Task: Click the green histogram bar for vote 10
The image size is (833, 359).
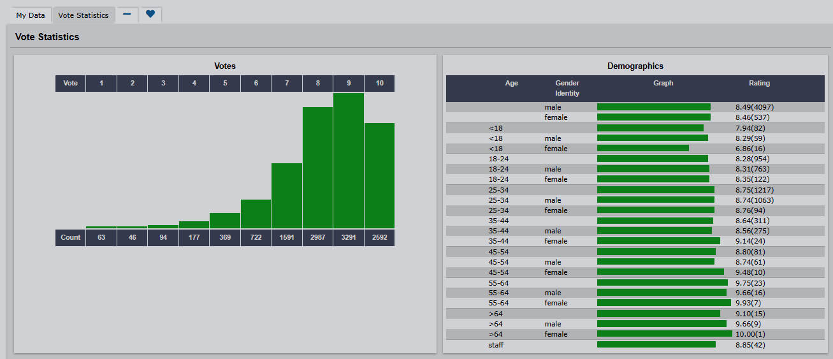Action: (x=379, y=175)
